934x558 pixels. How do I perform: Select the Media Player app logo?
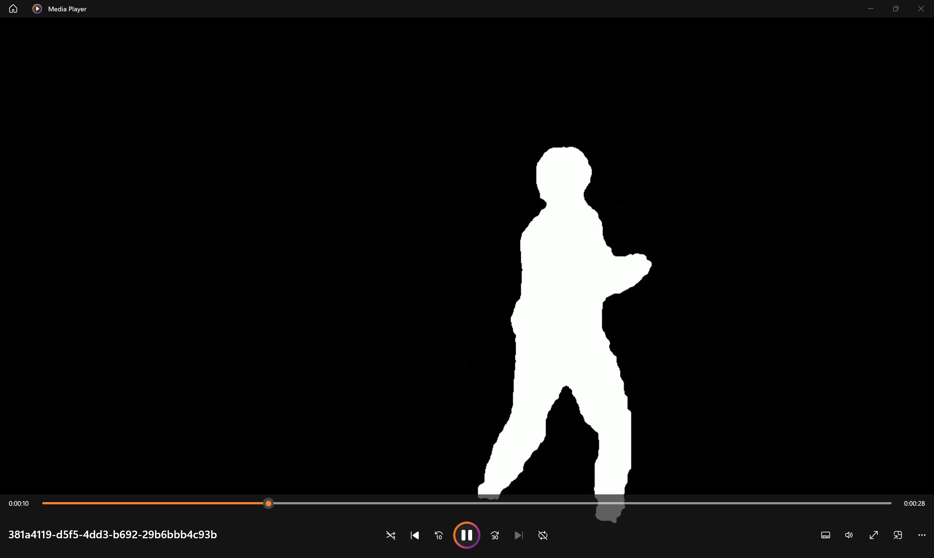pyautogui.click(x=37, y=9)
